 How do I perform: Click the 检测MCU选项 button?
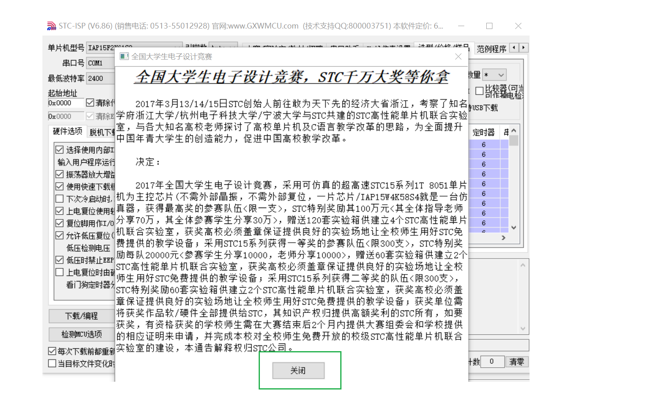point(82,334)
